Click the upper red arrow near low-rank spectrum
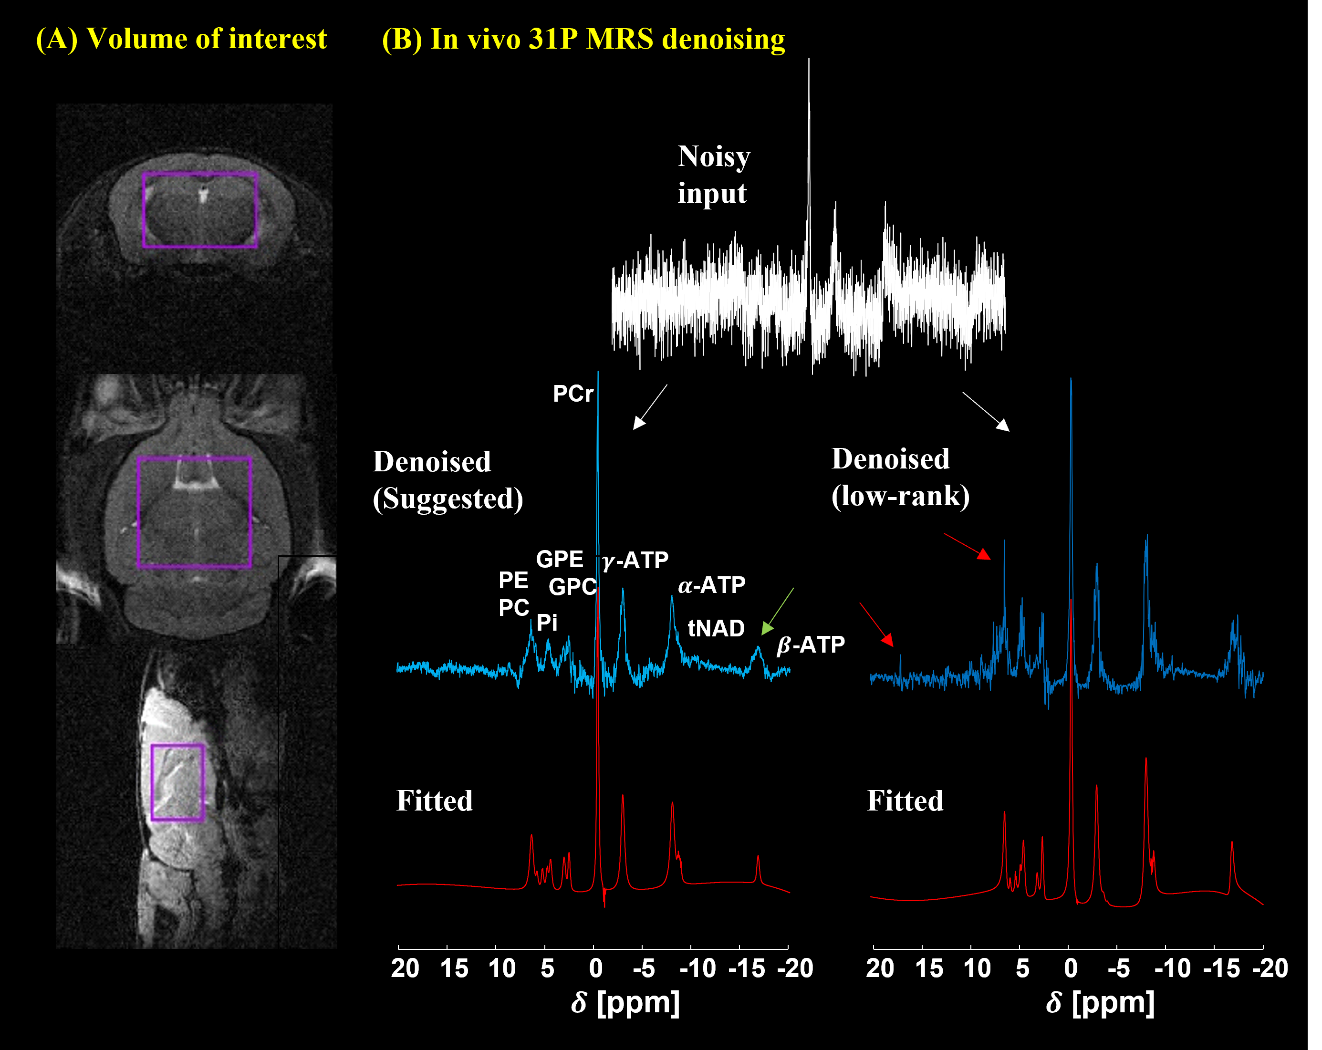 tap(967, 546)
